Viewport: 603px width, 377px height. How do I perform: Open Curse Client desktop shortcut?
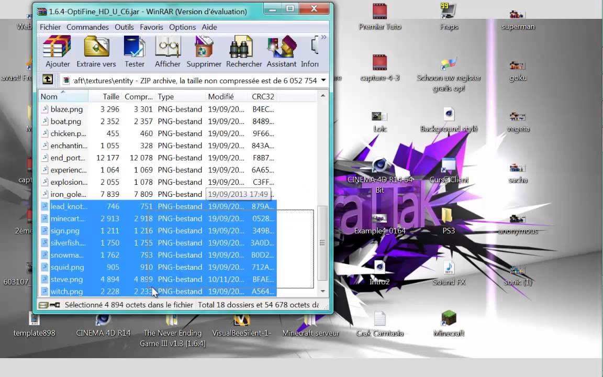[x=449, y=171]
